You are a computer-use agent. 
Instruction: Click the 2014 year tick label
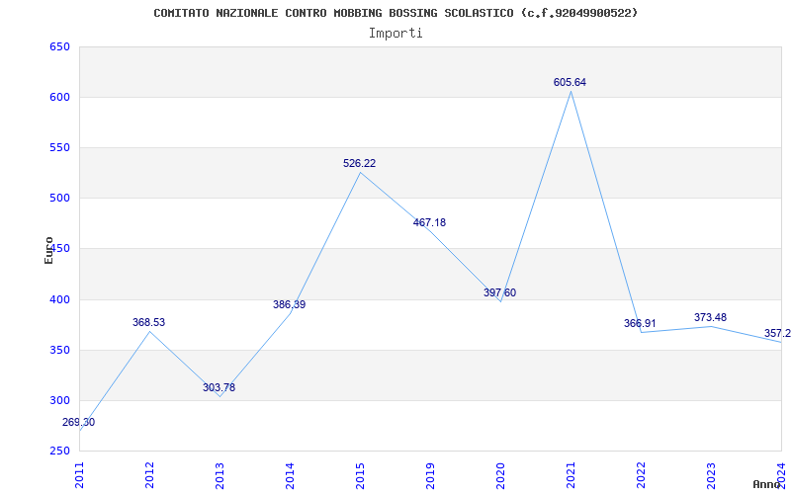tap(290, 475)
